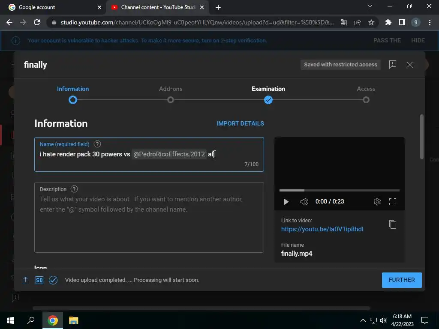Viewport: 439px width, 329px height.
Task: Open video player settings gear
Action: [x=377, y=202]
